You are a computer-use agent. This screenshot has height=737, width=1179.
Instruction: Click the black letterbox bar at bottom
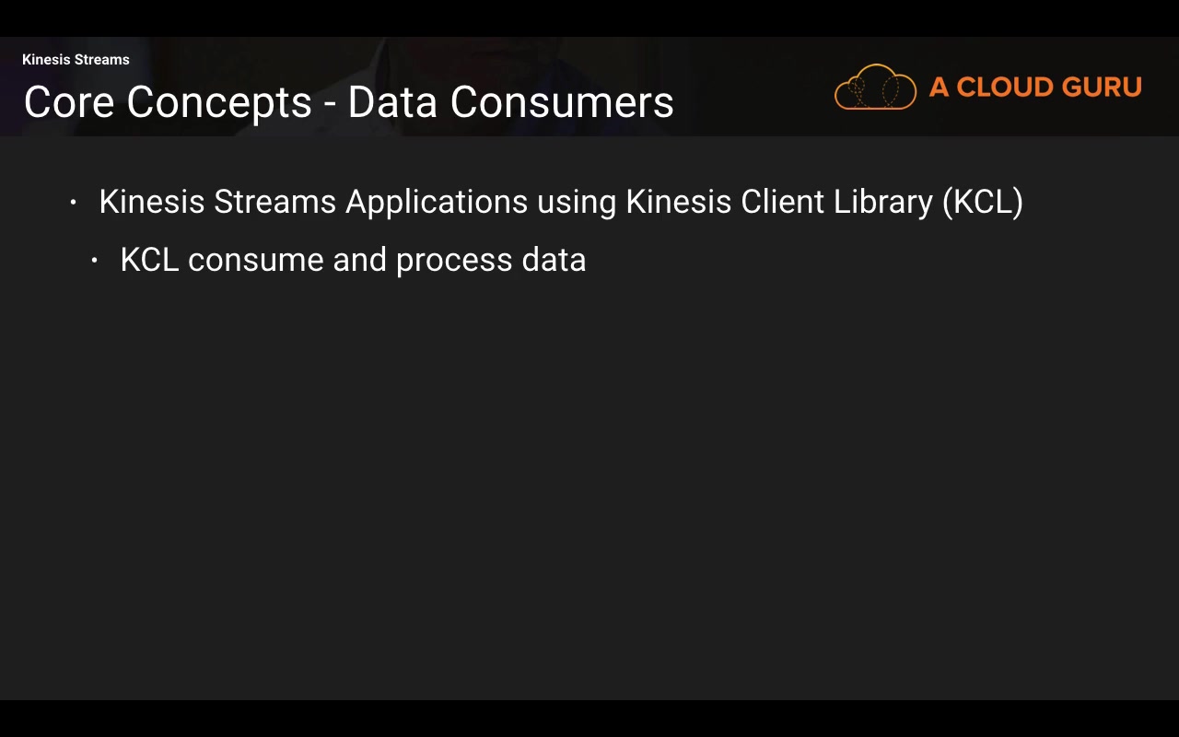pos(589,719)
